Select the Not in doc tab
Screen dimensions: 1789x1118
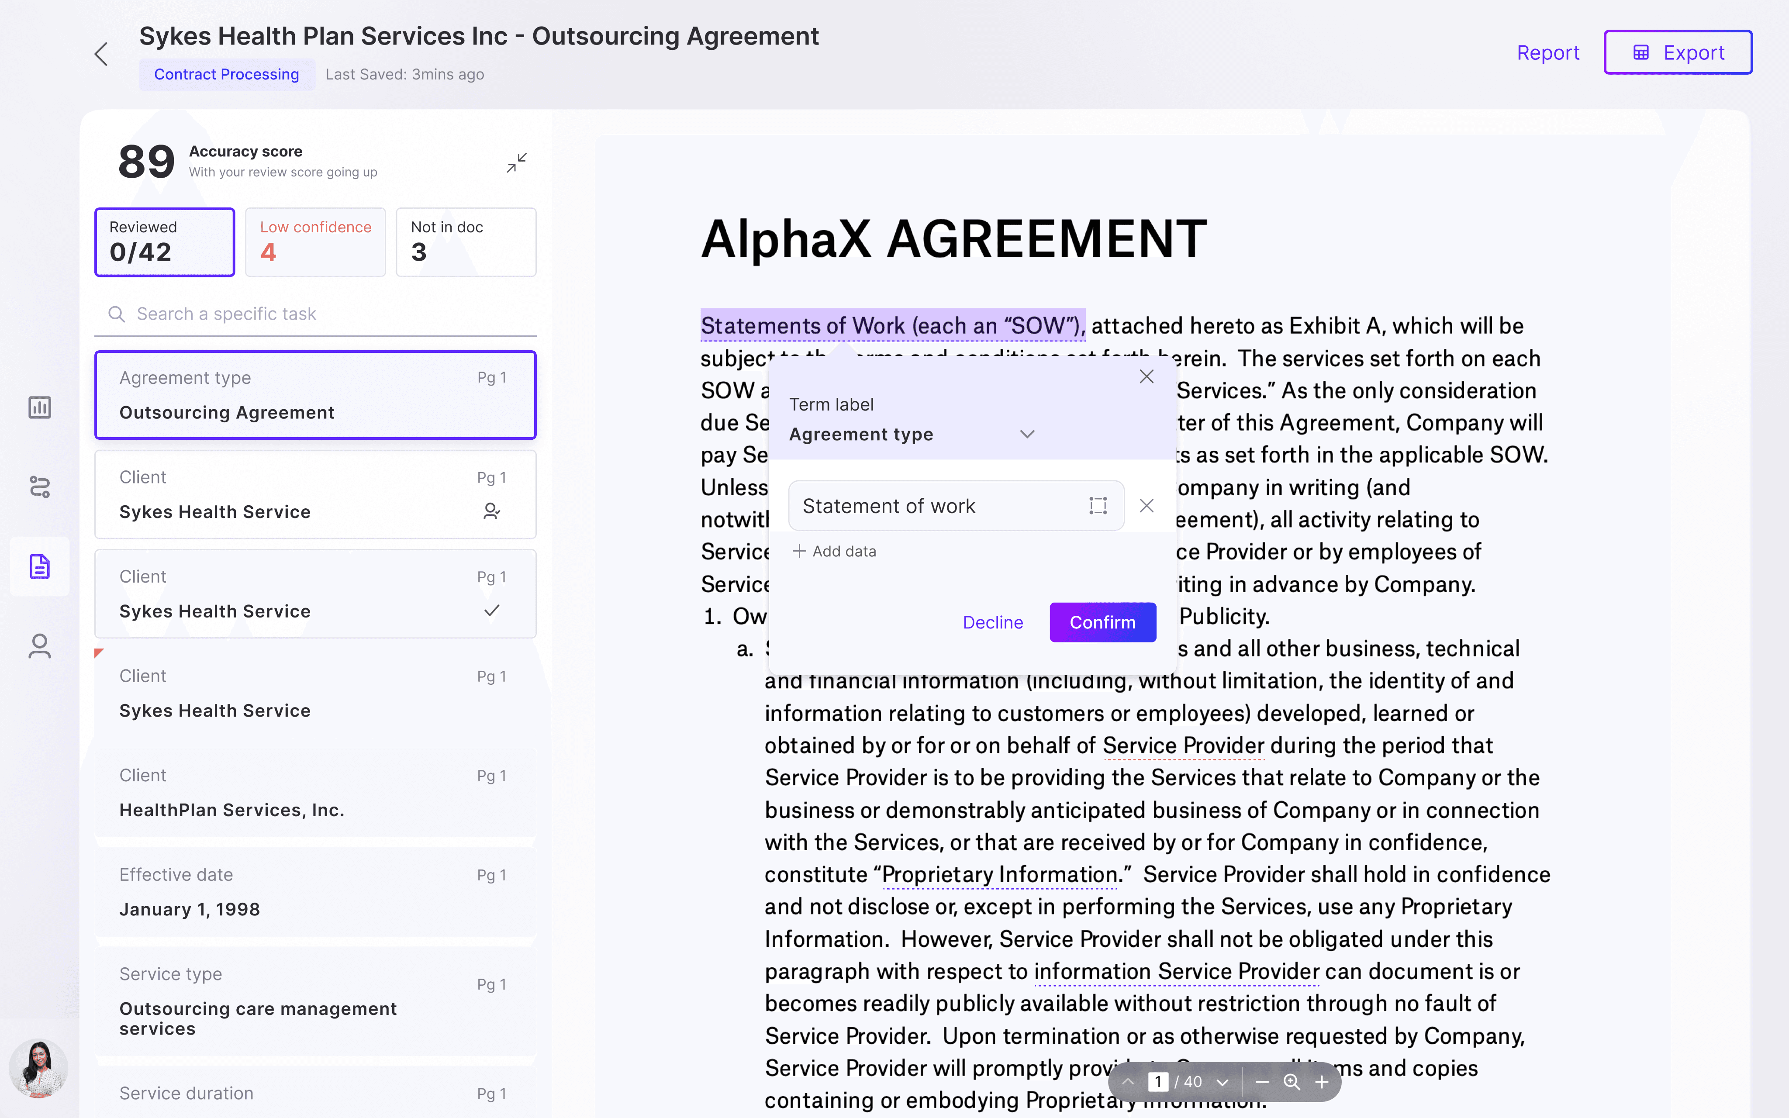[466, 242]
